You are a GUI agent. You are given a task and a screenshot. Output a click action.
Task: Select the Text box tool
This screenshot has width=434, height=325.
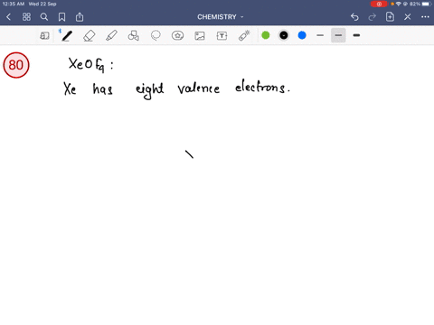(x=222, y=36)
